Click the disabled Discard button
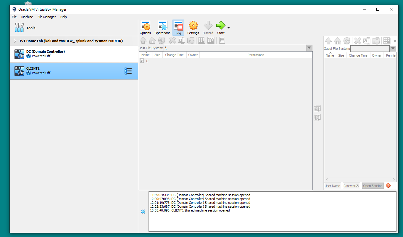Image resolution: width=403 pixels, height=237 pixels. (208, 28)
